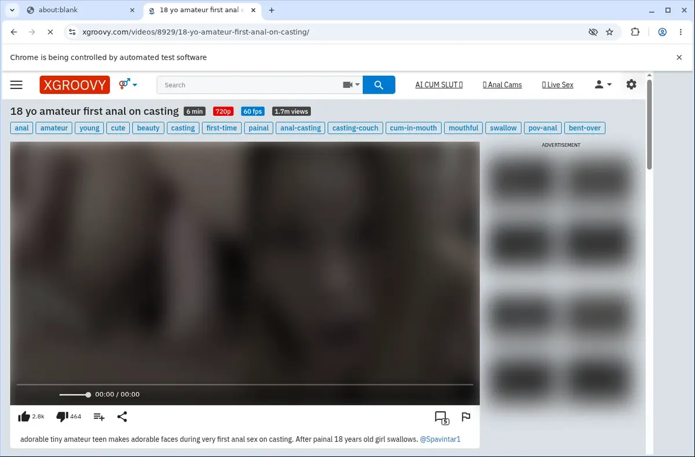695x457 pixels.
Task: Select the 'amateur' tag
Action: (x=54, y=128)
